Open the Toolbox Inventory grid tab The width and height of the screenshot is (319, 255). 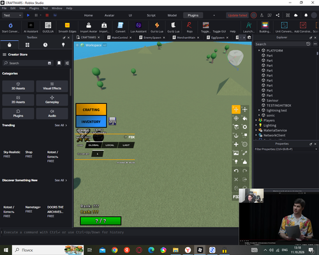[27, 45]
